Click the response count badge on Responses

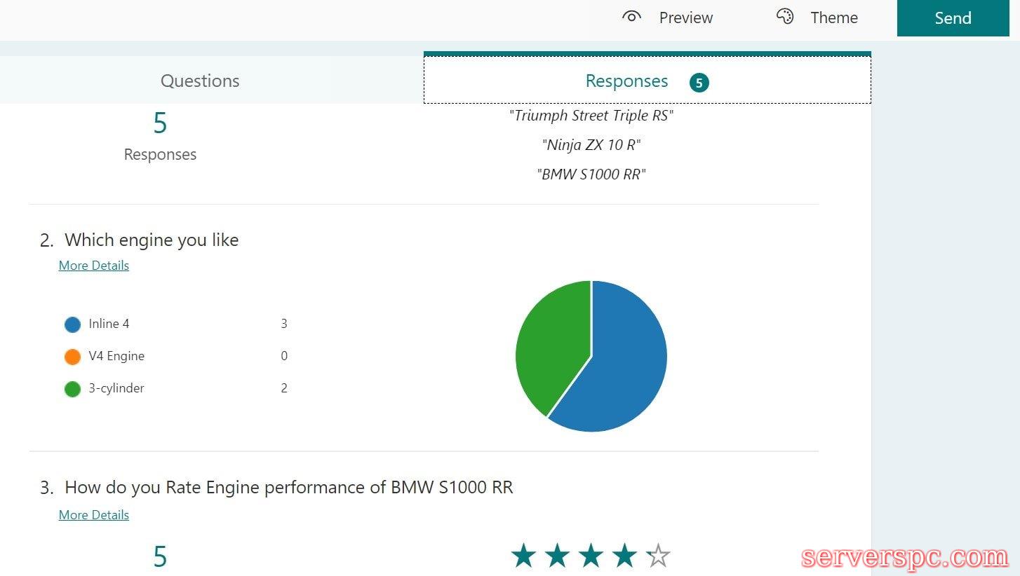point(699,83)
